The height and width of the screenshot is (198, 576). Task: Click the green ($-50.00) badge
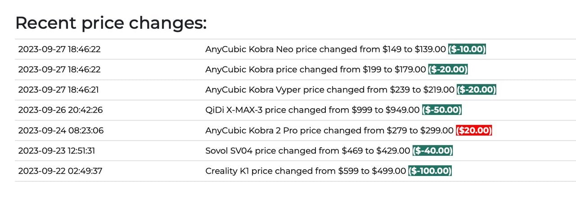click(x=442, y=110)
